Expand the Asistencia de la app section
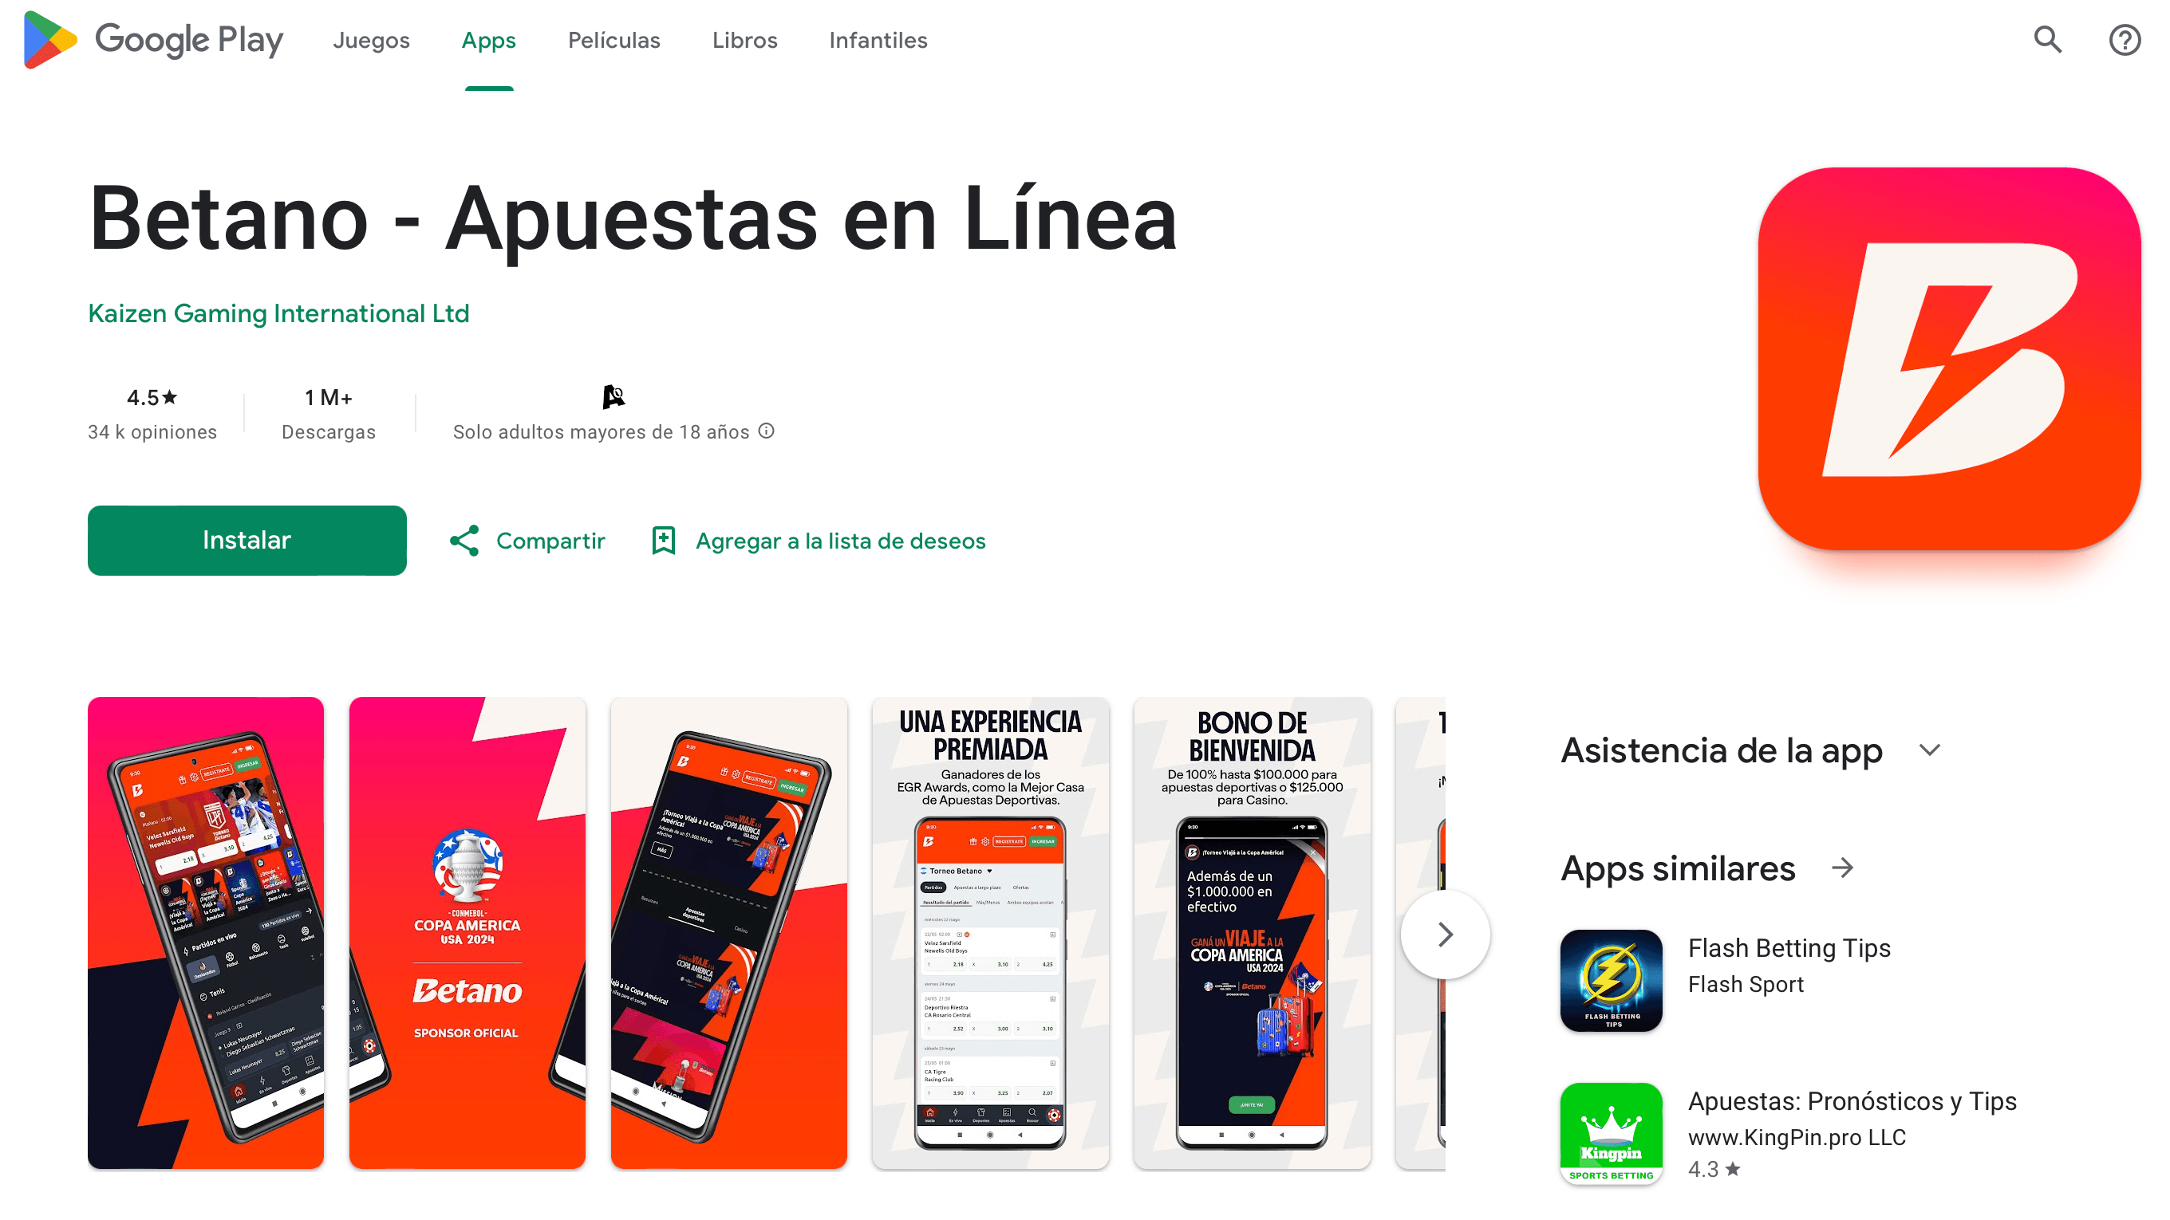Screen dimensions: 2170x1220 (x=1933, y=750)
